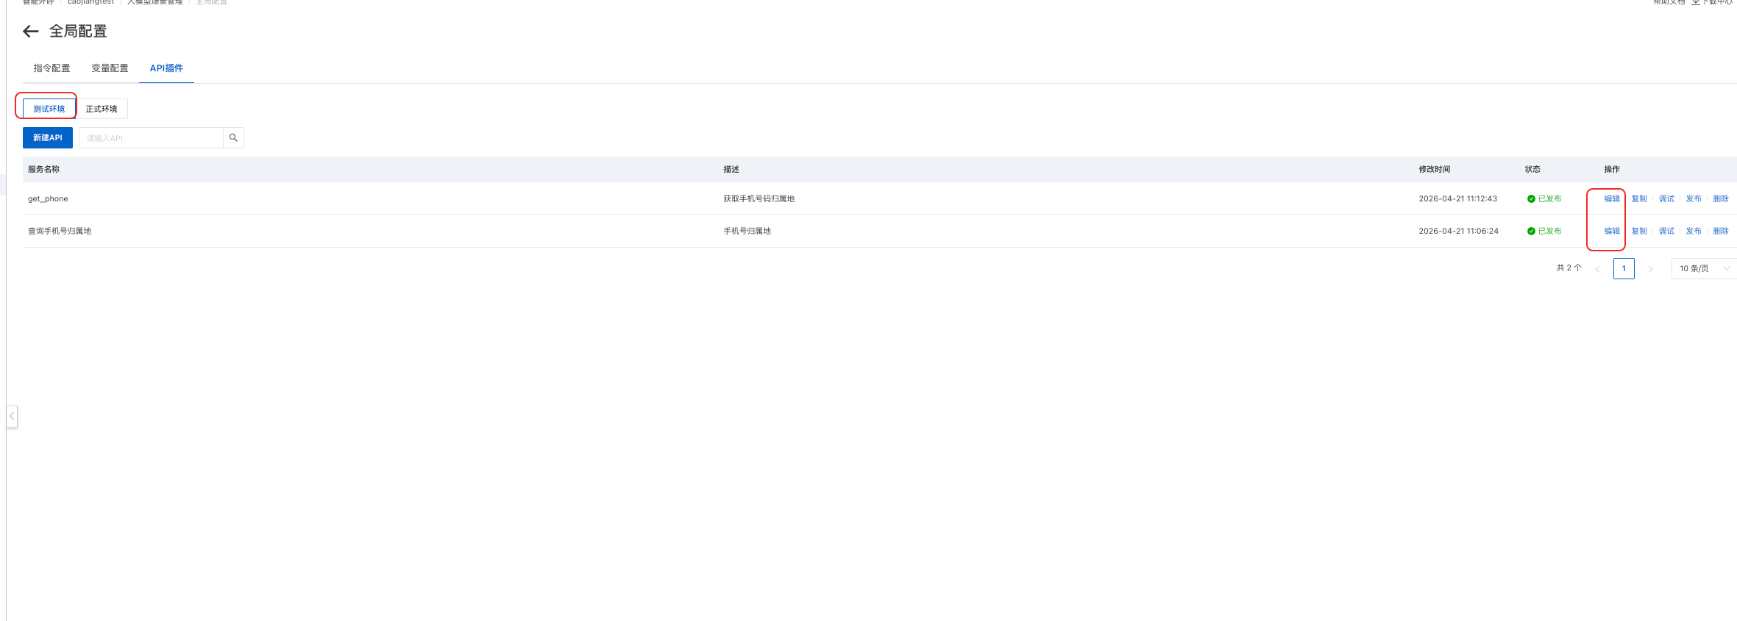Debug the get_phone API via 调试

point(1666,198)
